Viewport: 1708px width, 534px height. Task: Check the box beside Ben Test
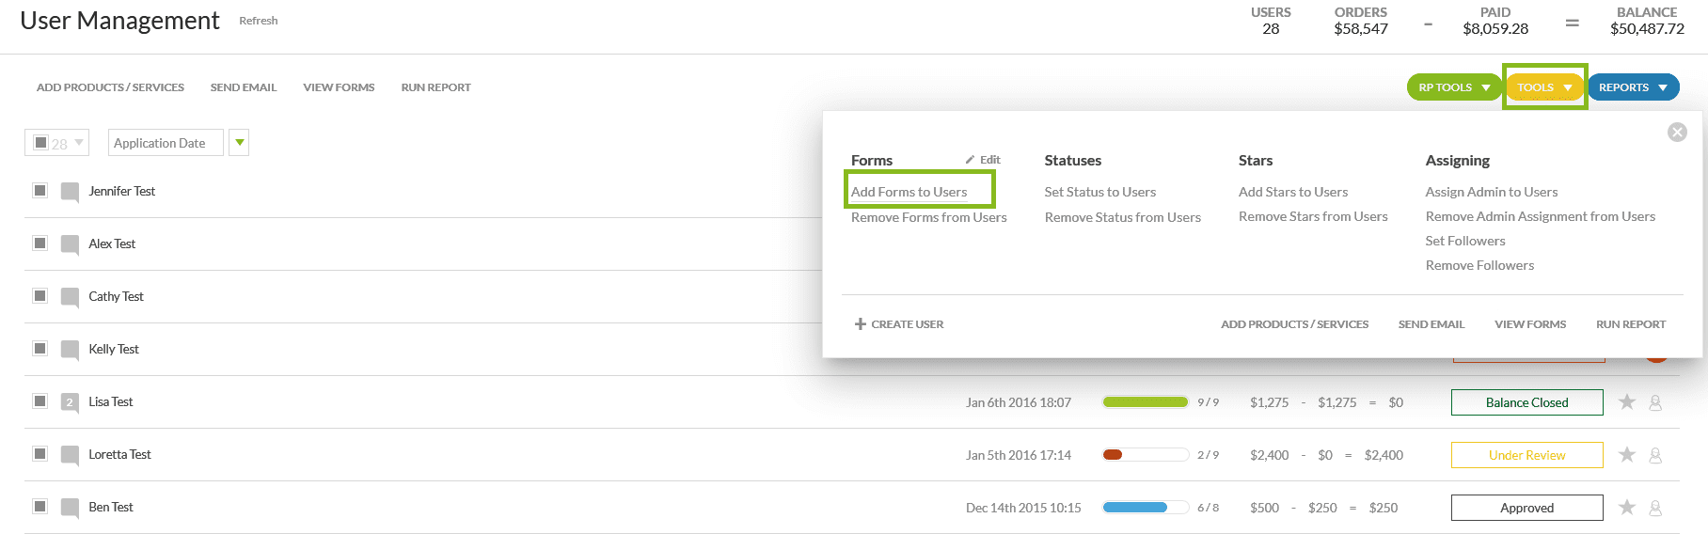point(40,507)
